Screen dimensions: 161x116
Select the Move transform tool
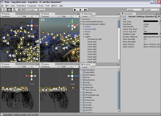click(9, 10)
